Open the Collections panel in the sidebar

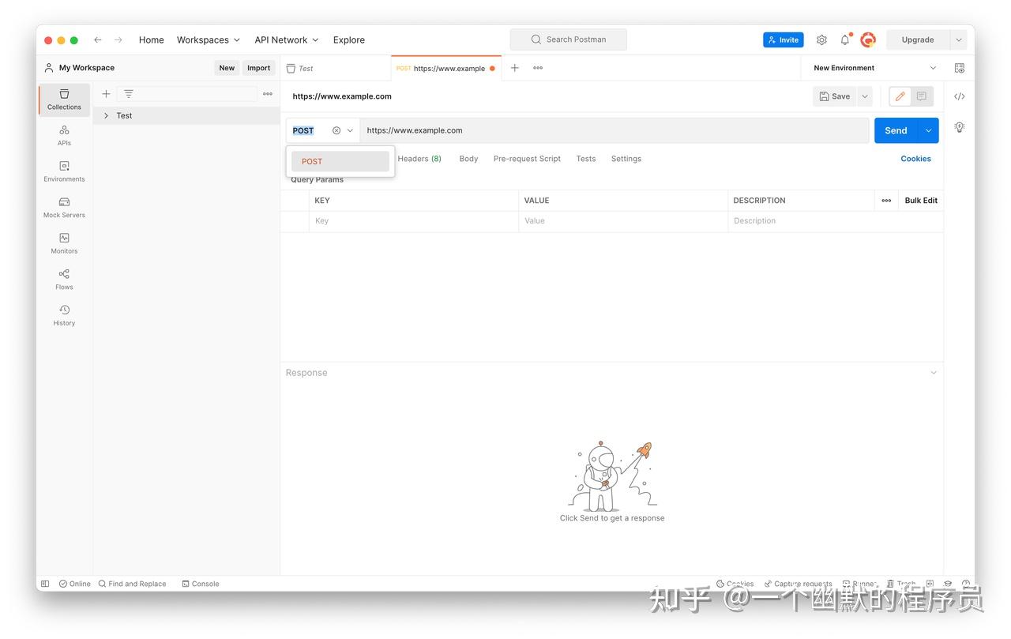tap(63, 100)
